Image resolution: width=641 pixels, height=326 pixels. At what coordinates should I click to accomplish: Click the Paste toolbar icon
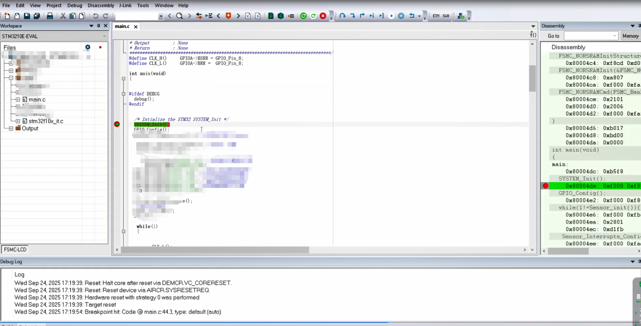click(x=82, y=16)
